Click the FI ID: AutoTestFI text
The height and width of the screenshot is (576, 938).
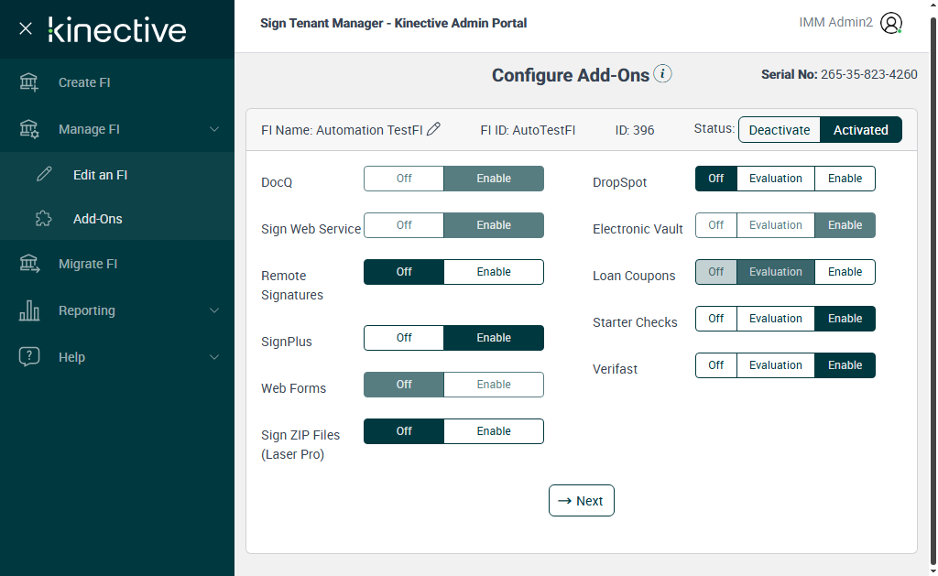pos(528,130)
